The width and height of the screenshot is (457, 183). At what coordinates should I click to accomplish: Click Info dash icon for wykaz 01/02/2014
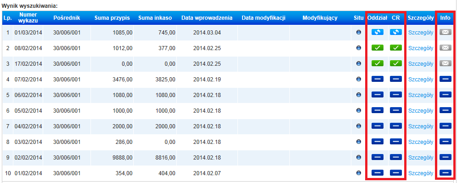tap(445, 173)
